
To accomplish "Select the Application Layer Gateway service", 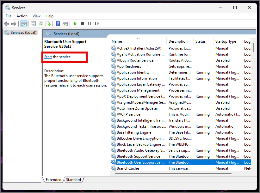I will point(181,84).
